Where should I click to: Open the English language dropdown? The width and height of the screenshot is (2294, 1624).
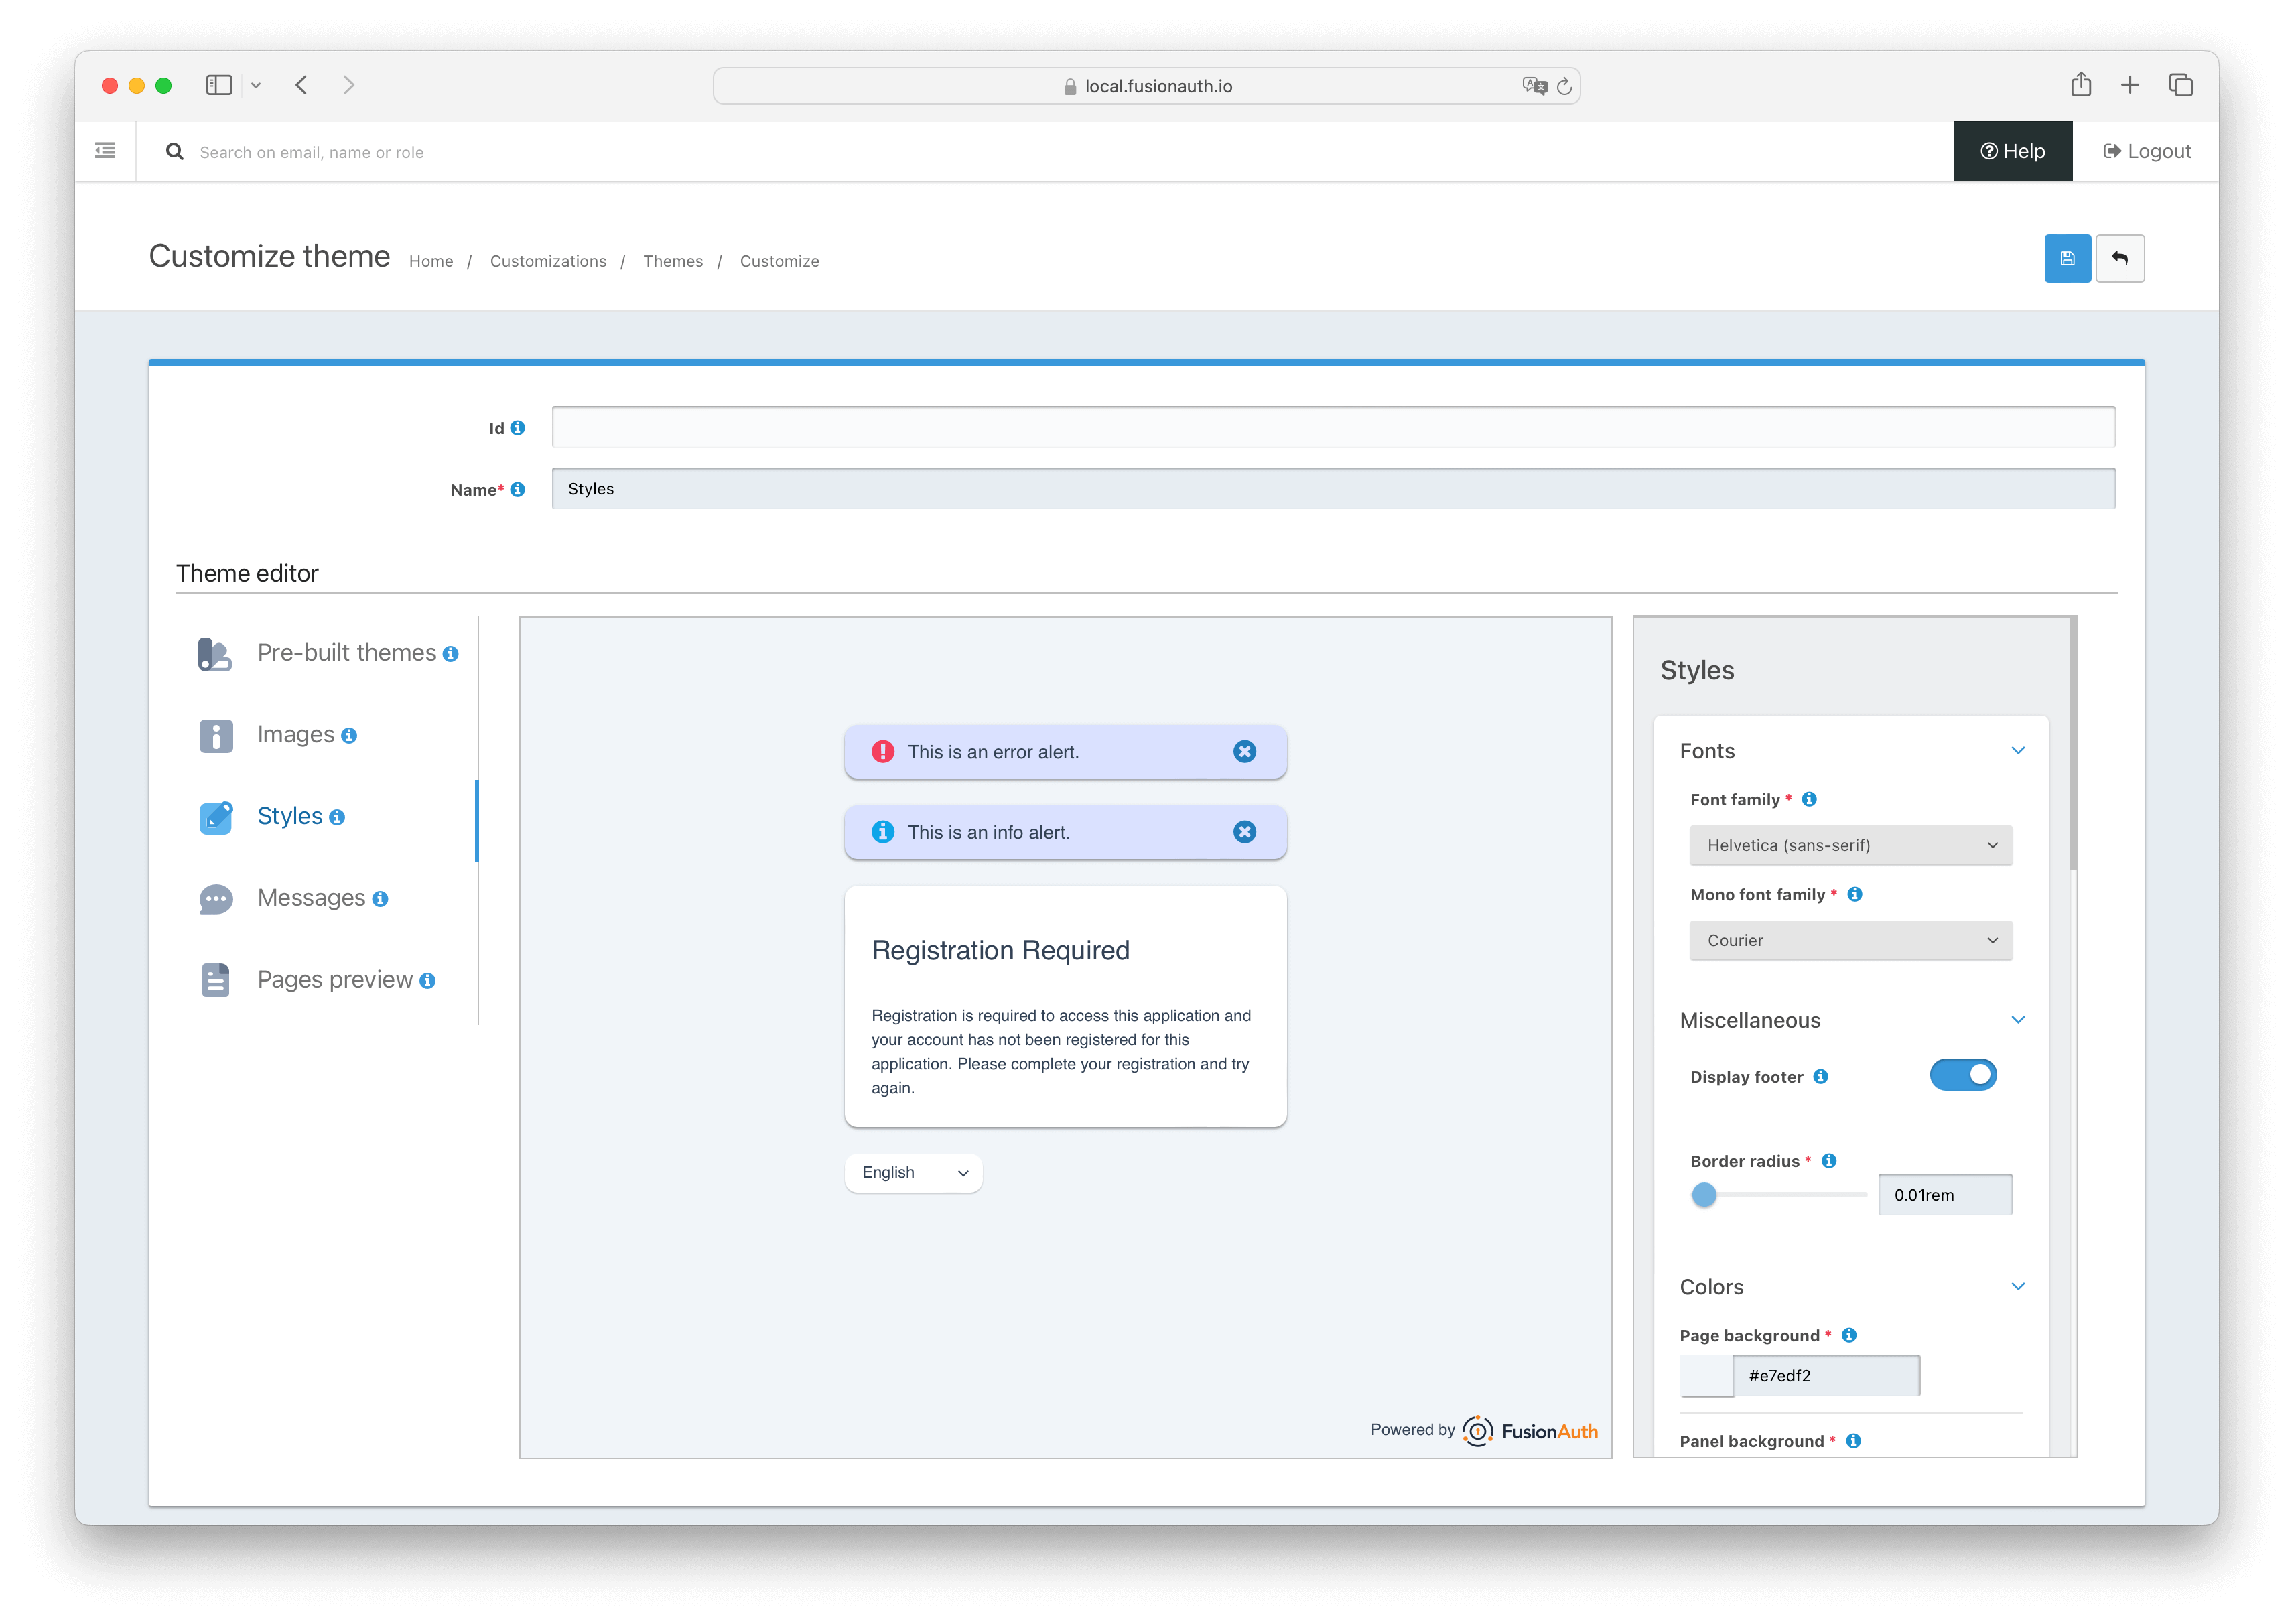913,1172
